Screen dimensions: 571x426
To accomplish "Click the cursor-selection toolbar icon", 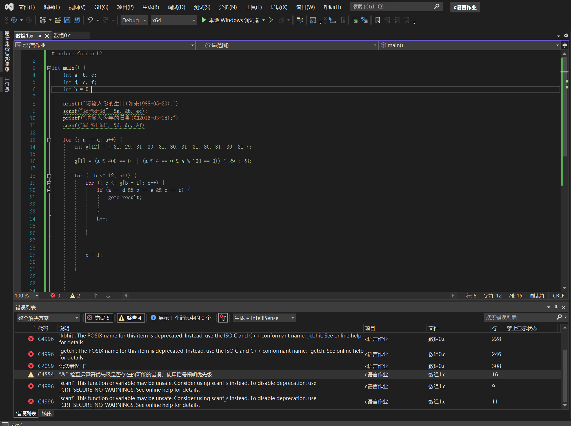I will pyautogui.click(x=332, y=20).
